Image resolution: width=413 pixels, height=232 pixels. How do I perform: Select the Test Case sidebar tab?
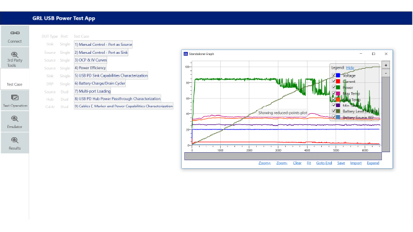[15, 79]
